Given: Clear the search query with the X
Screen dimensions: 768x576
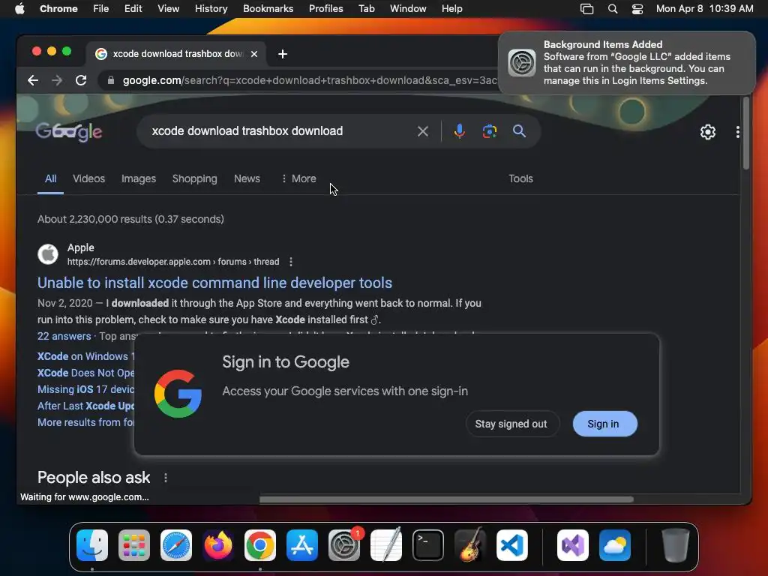Looking at the screenshot, I should tap(423, 131).
